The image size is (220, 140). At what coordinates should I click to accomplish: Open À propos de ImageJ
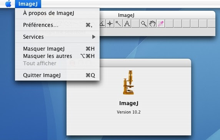(x=57, y=13)
